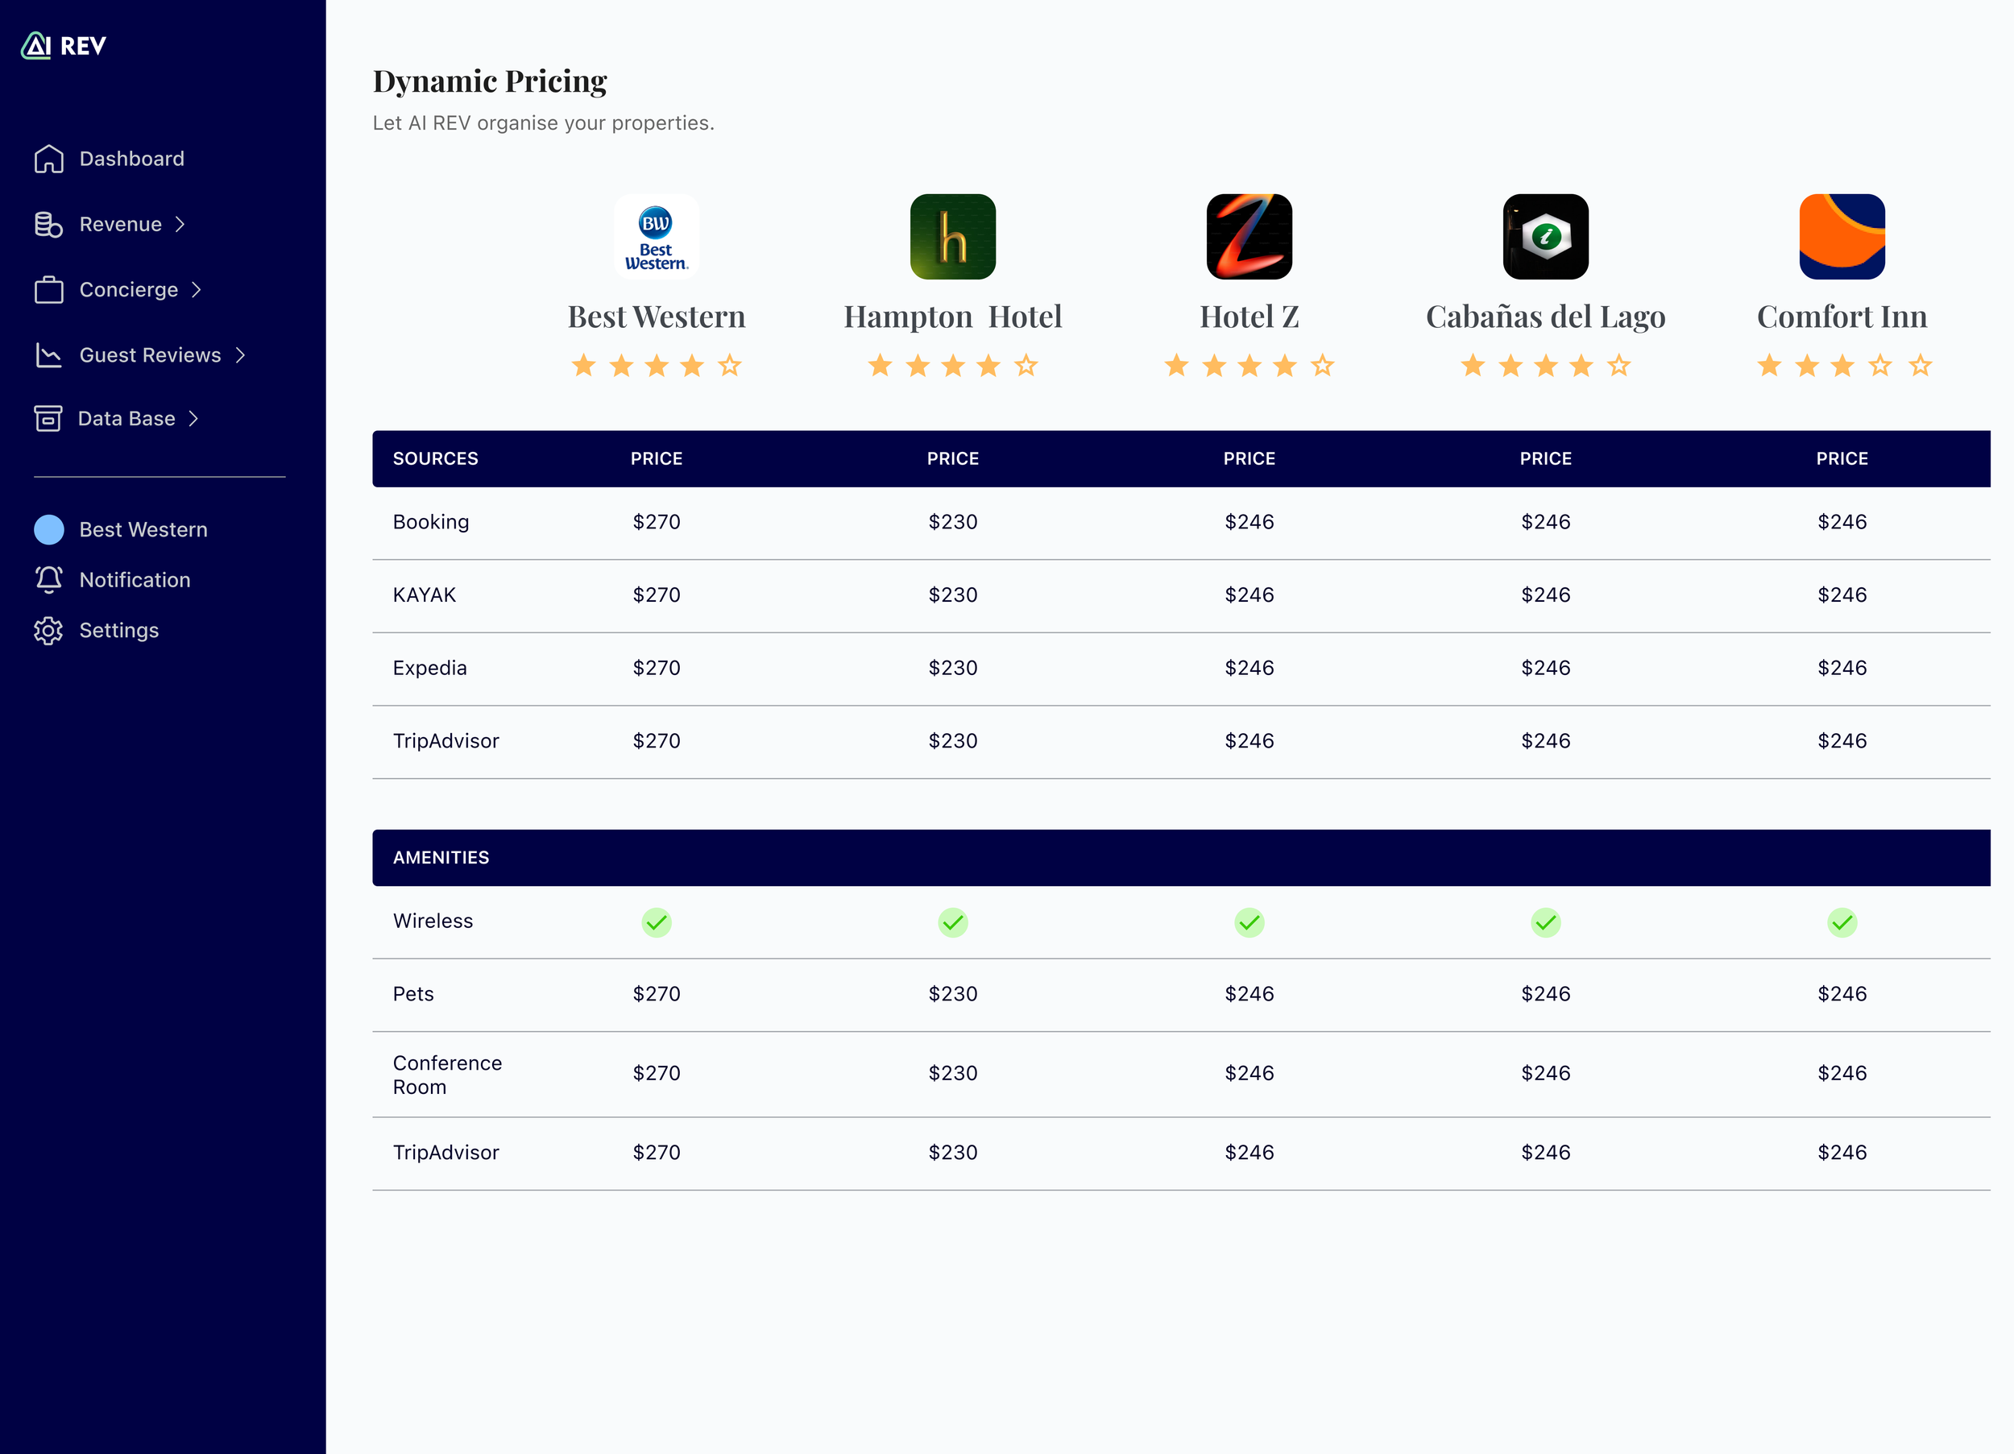Click the Cabañas del Lago hotel title
The height and width of the screenshot is (1454, 2014).
click(1545, 317)
